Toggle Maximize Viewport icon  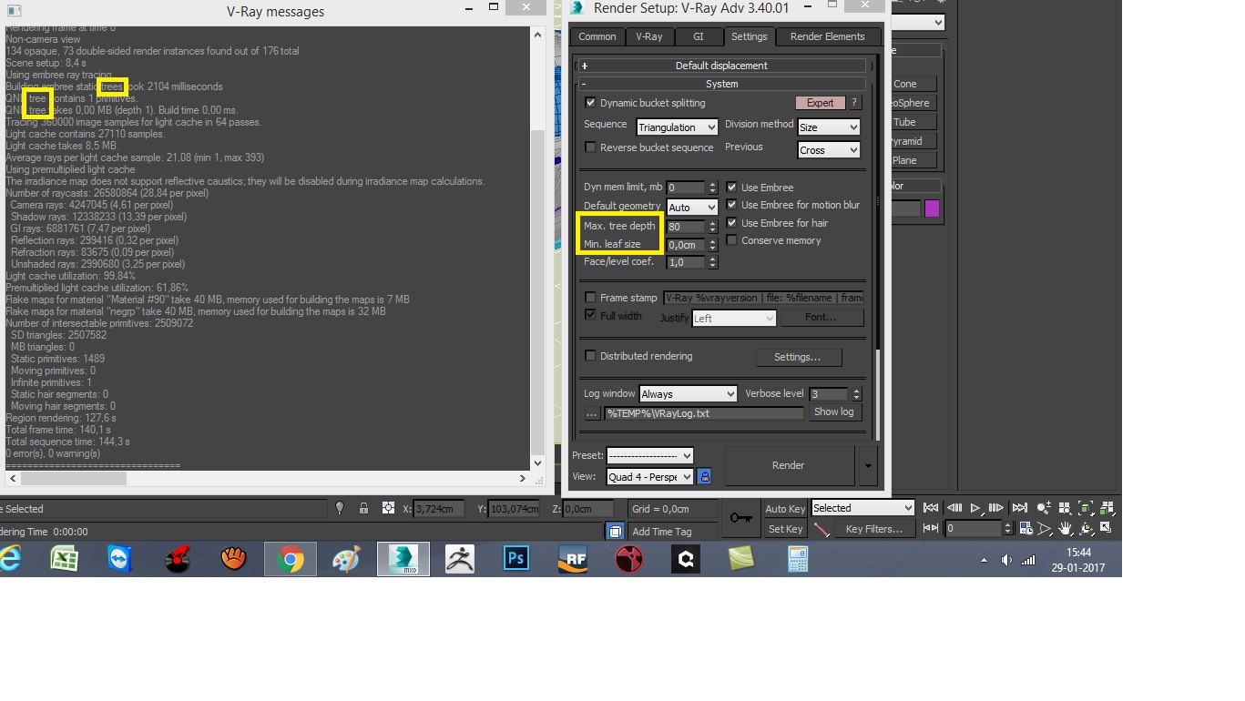click(x=1106, y=528)
